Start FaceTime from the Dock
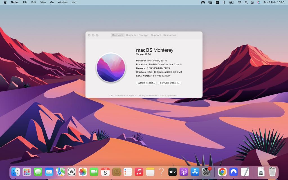This screenshot has width=288, height=180. tap(94, 172)
